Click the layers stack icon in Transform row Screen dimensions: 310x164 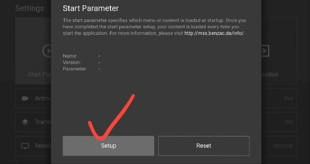[x=25, y=122]
